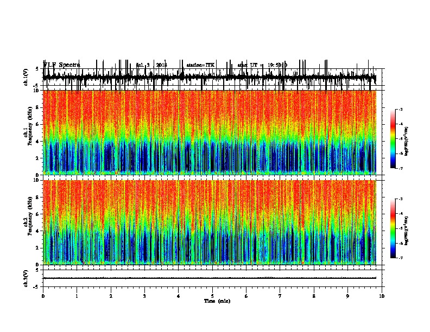
Task: Click the "-7" tick on ch.2 color bar
Action: point(400,258)
